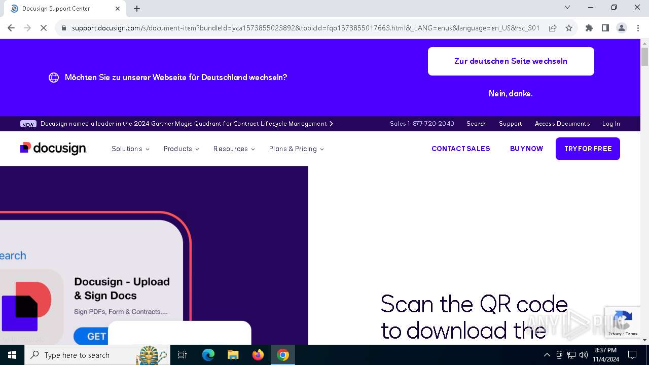Viewport: 649px width, 365px height.
Task: Open Firefox from taskbar
Action: tap(258, 355)
